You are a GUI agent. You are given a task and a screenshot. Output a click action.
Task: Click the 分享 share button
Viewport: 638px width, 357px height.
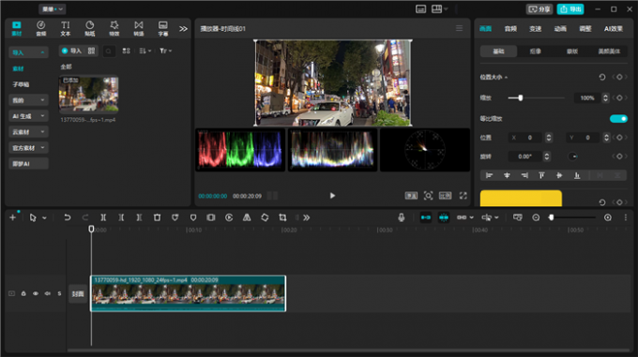[539, 9]
